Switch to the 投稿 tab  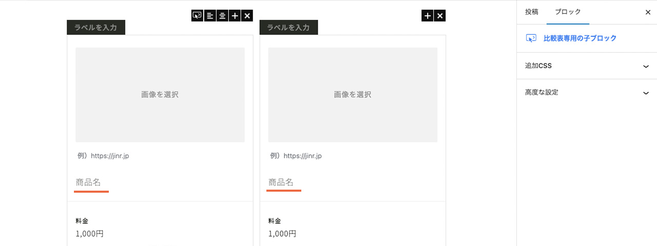pyautogui.click(x=532, y=12)
